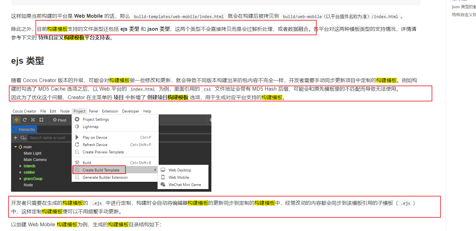Open the Edit menu
Image resolution: width=476 pixels, height=231 pixels.
coord(53,111)
